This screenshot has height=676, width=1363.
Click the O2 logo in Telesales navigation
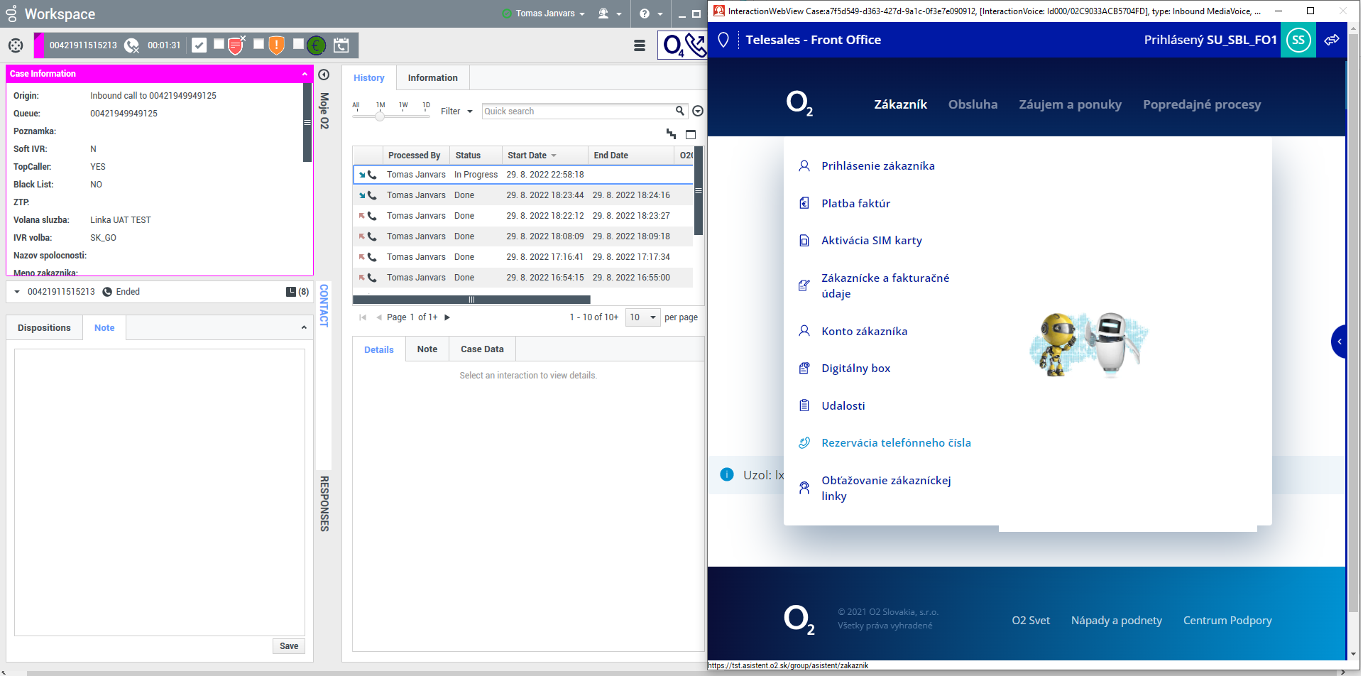[x=799, y=104]
